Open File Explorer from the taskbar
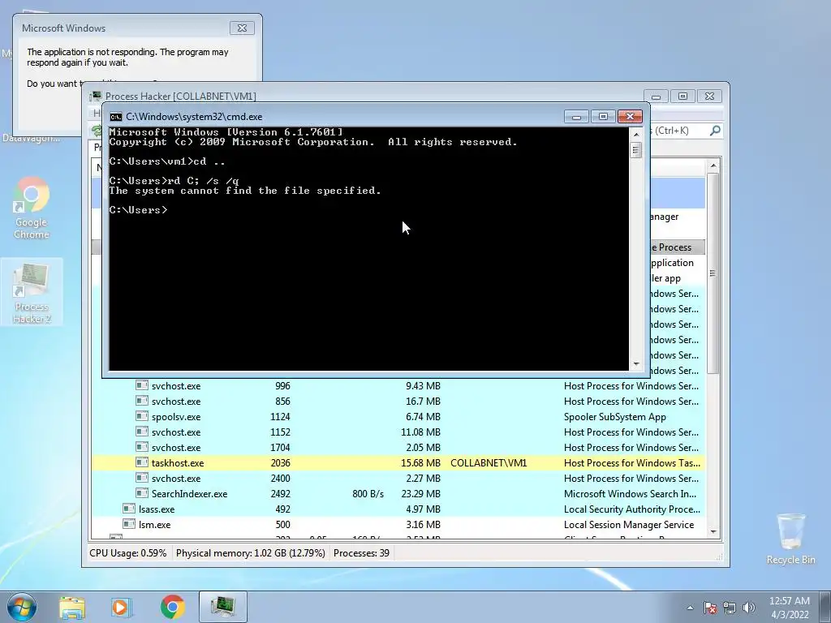The image size is (831, 623). pos(72,607)
